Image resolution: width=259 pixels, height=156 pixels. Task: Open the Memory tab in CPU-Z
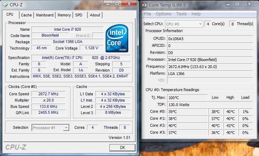point(64,15)
